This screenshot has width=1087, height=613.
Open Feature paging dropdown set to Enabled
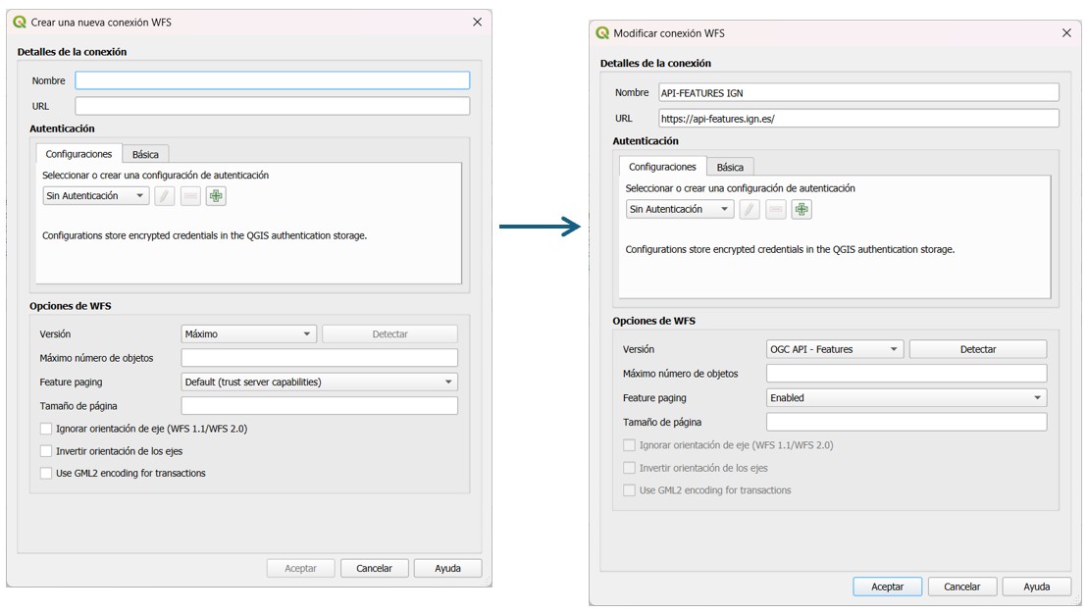(x=906, y=398)
